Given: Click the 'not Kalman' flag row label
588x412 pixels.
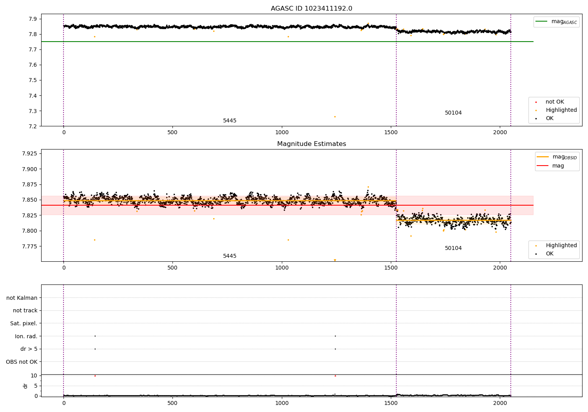Looking at the screenshot, I should click(22, 298).
